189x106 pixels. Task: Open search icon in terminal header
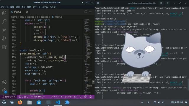(x=161, y=3)
